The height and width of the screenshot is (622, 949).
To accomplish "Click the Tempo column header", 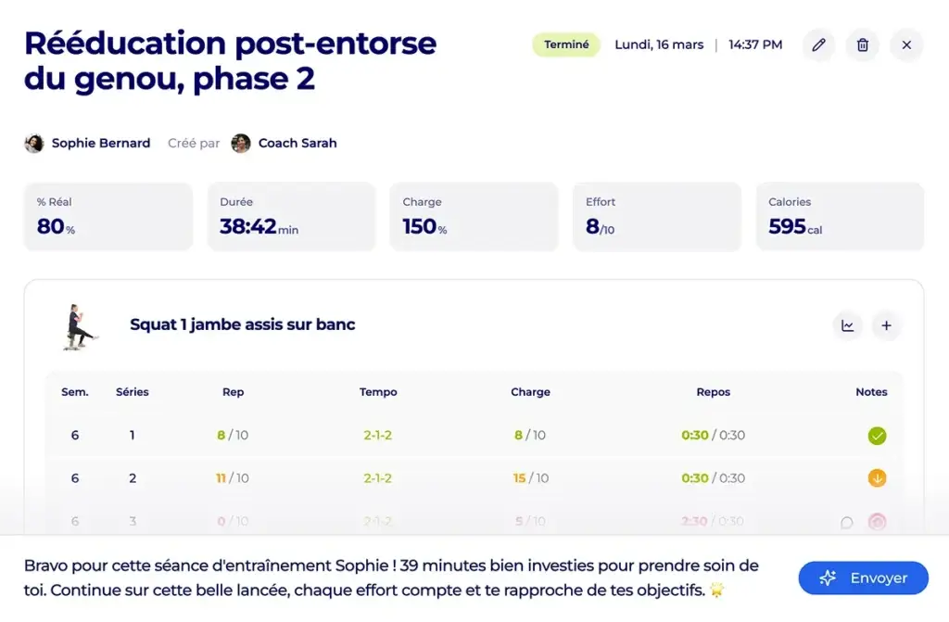I will (378, 392).
